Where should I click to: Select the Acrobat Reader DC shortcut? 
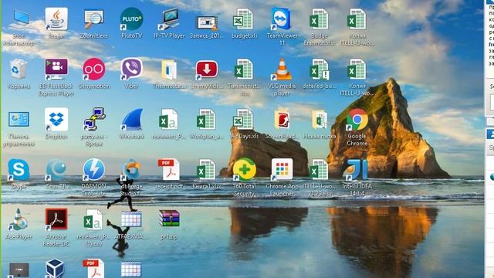(56, 219)
